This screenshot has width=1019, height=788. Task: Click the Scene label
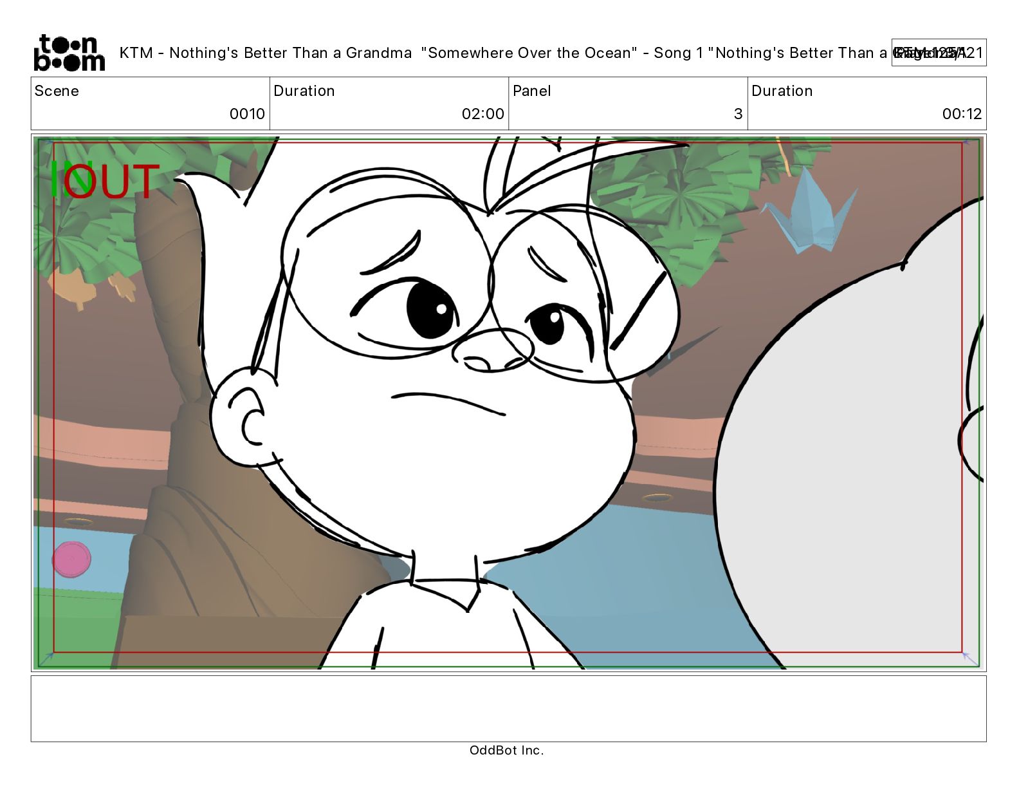click(x=57, y=91)
